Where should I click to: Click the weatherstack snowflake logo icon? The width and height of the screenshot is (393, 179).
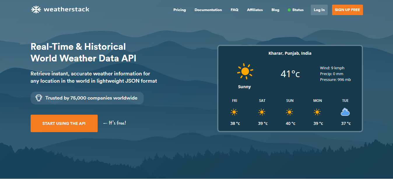[x=36, y=10]
